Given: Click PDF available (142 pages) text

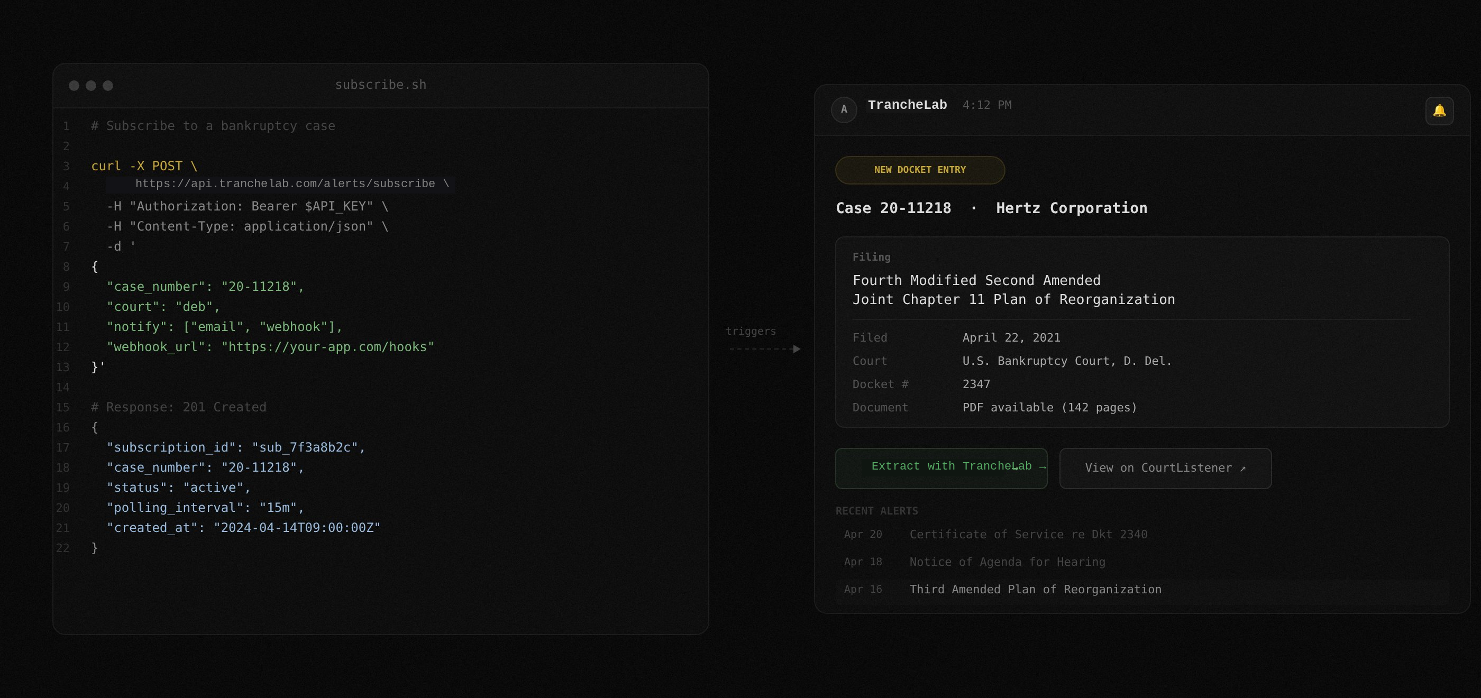Looking at the screenshot, I should click(x=1050, y=408).
